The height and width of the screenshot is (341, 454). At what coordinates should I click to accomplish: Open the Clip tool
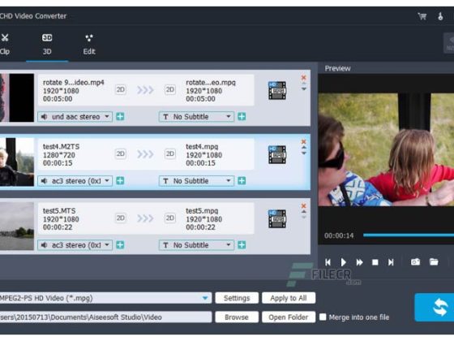point(5,44)
